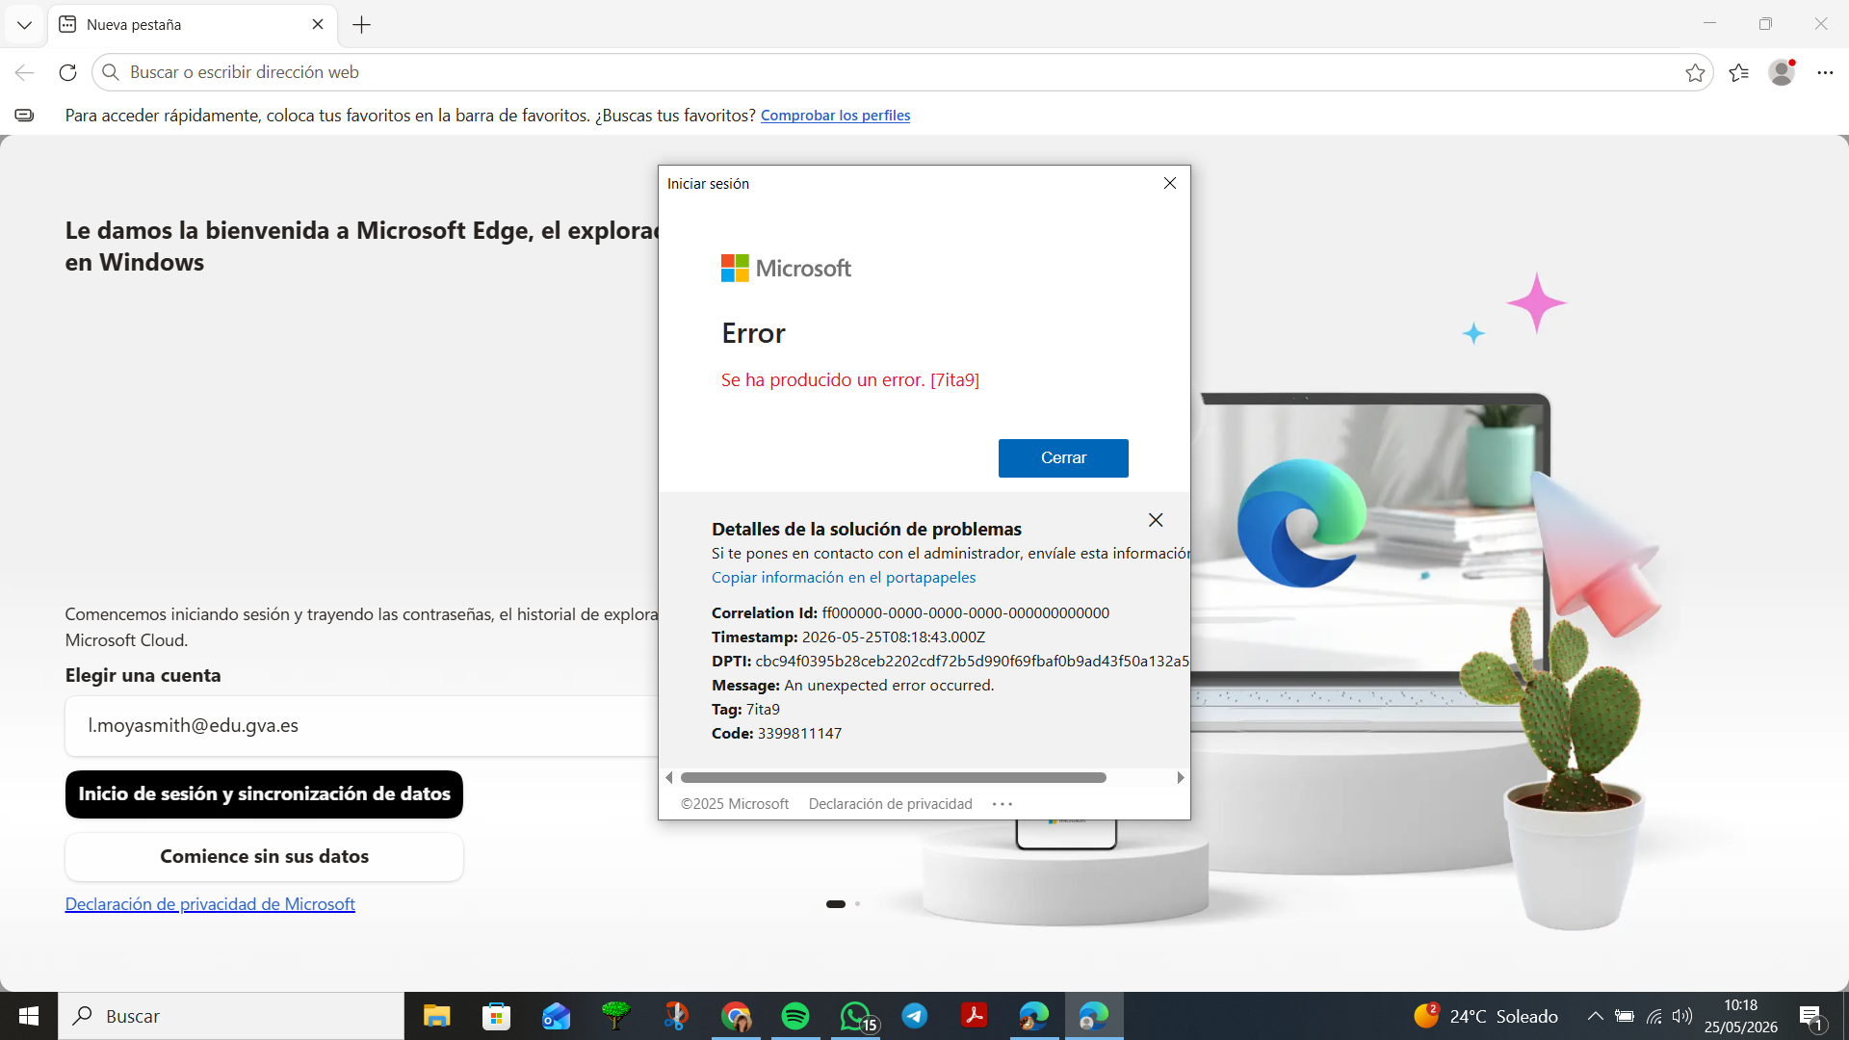This screenshot has height=1040, width=1849.
Task: Close the Nueva pestaña tab
Action: pyautogui.click(x=318, y=25)
